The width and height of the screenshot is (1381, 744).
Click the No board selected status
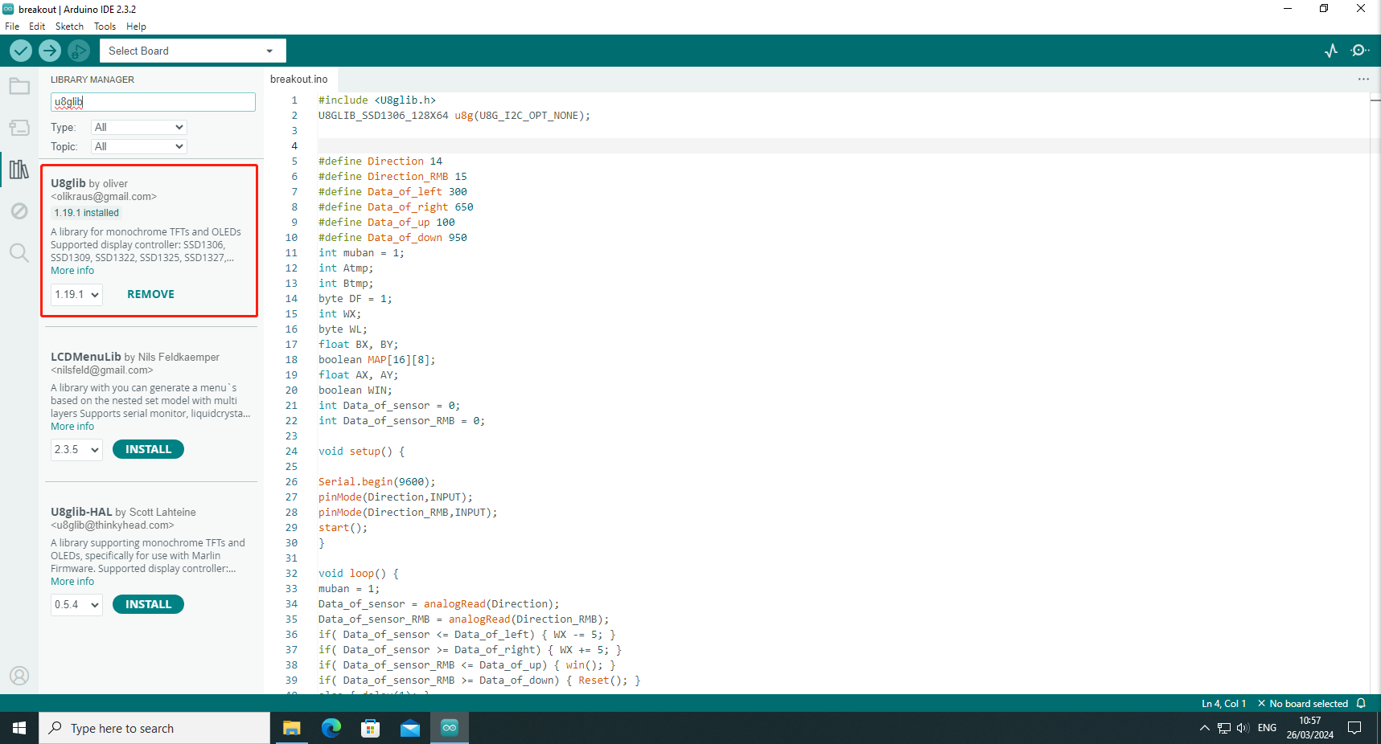pyautogui.click(x=1303, y=703)
